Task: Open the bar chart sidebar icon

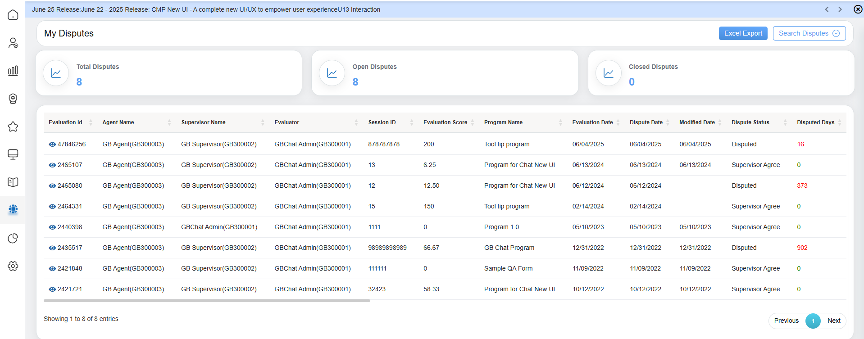Action: pyautogui.click(x=13, y=71)
